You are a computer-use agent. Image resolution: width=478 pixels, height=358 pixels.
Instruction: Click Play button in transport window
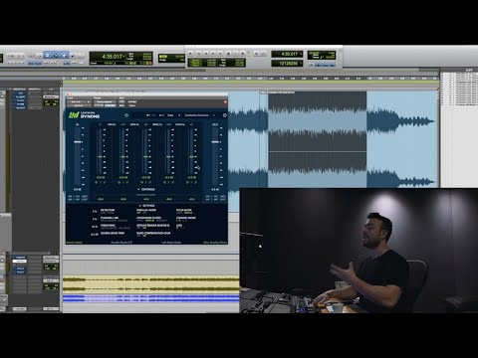click(236, 53)
